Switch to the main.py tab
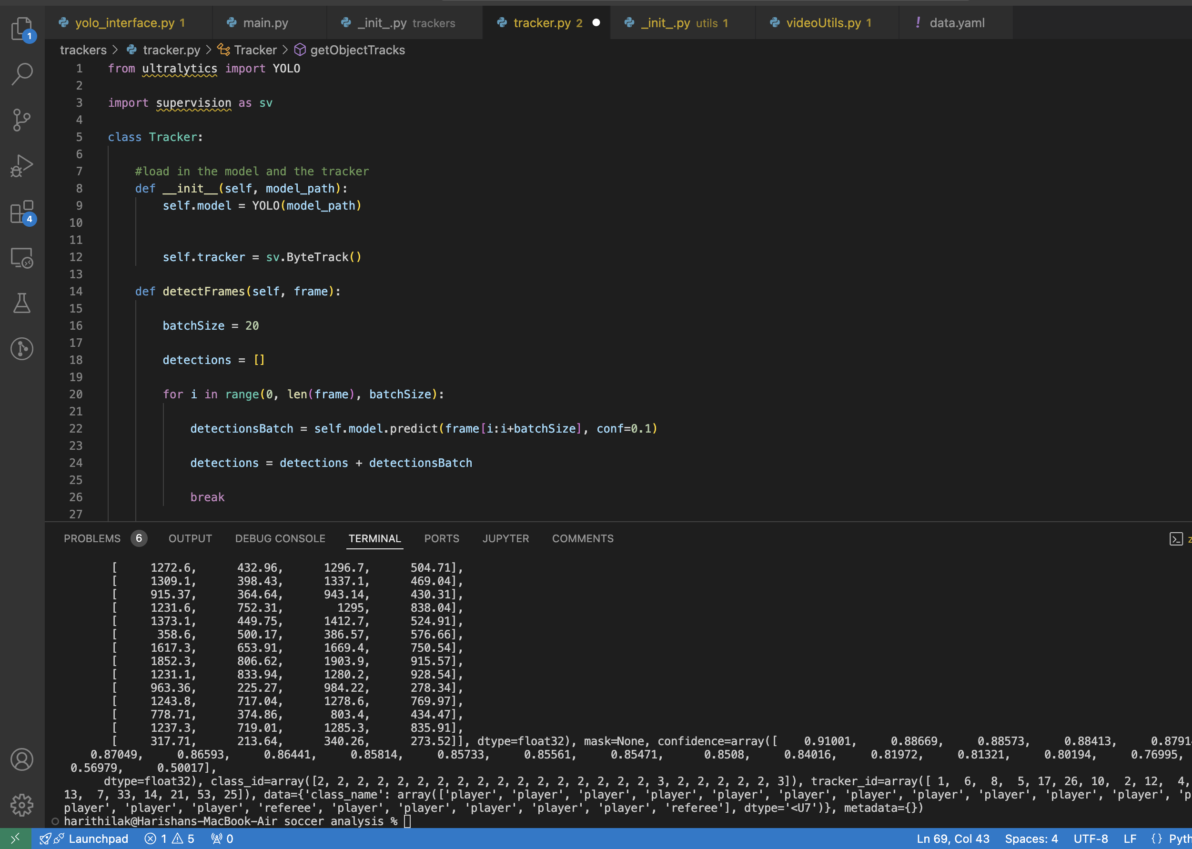1192x849 pixels. coord(265,23)
